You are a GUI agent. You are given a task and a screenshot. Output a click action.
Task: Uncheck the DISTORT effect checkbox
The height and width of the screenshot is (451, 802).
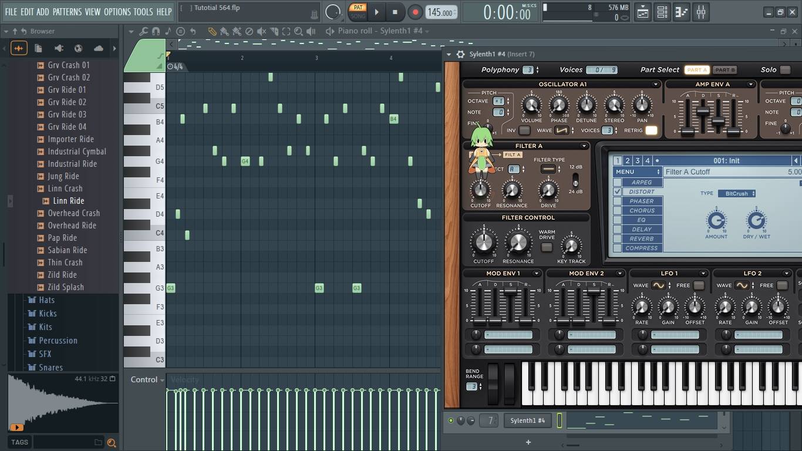pyautogui.click(x=617, y=191)
